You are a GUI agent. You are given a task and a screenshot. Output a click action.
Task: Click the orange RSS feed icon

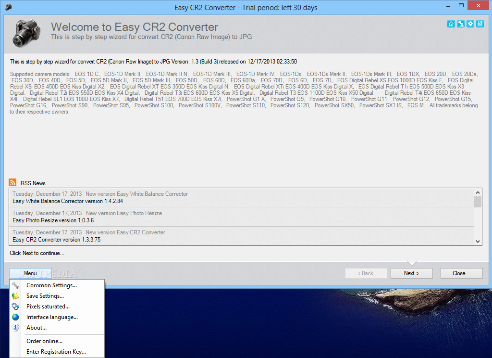(x=12, y=183)
